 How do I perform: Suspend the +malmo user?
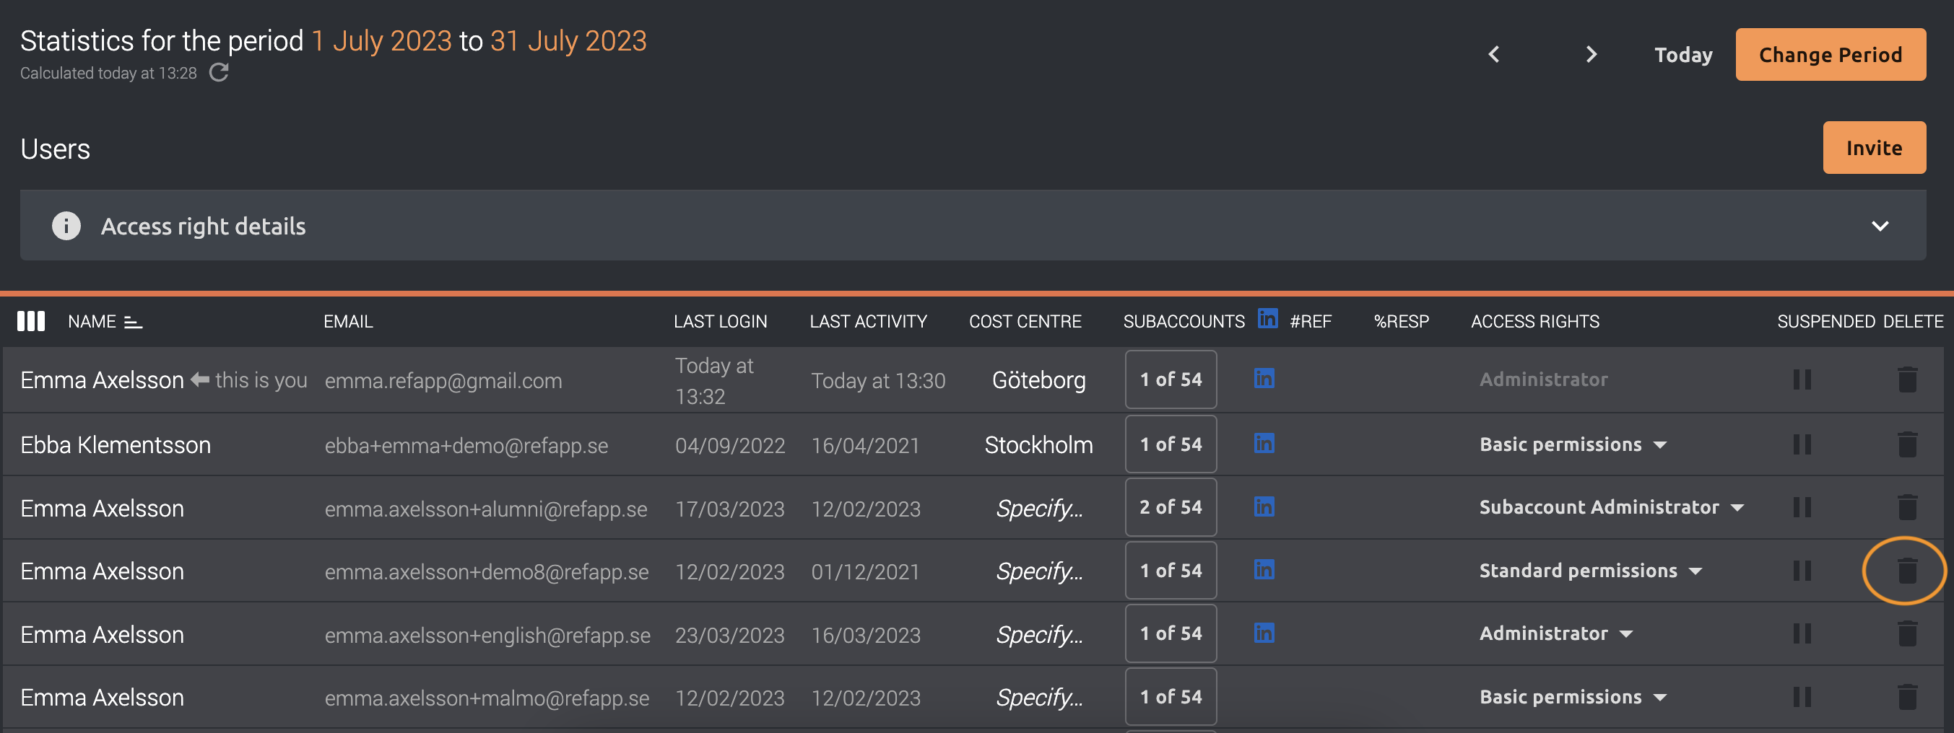pos(1802,698)
